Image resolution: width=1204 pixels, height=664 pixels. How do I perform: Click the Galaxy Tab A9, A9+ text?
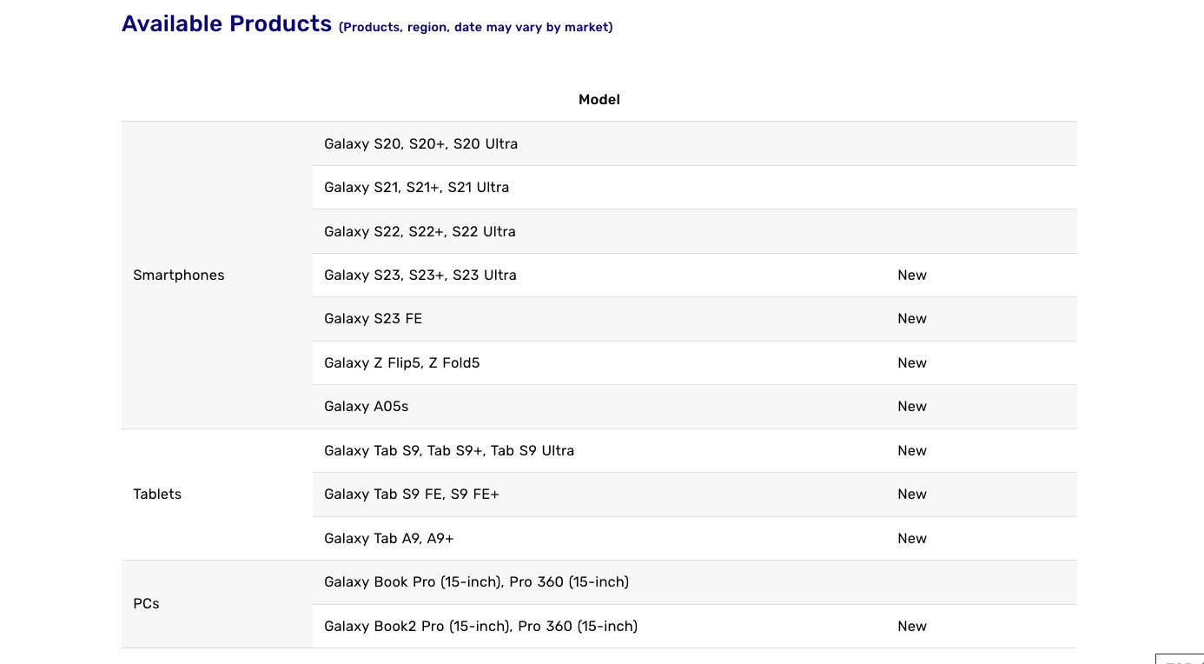tap(389, 539)
